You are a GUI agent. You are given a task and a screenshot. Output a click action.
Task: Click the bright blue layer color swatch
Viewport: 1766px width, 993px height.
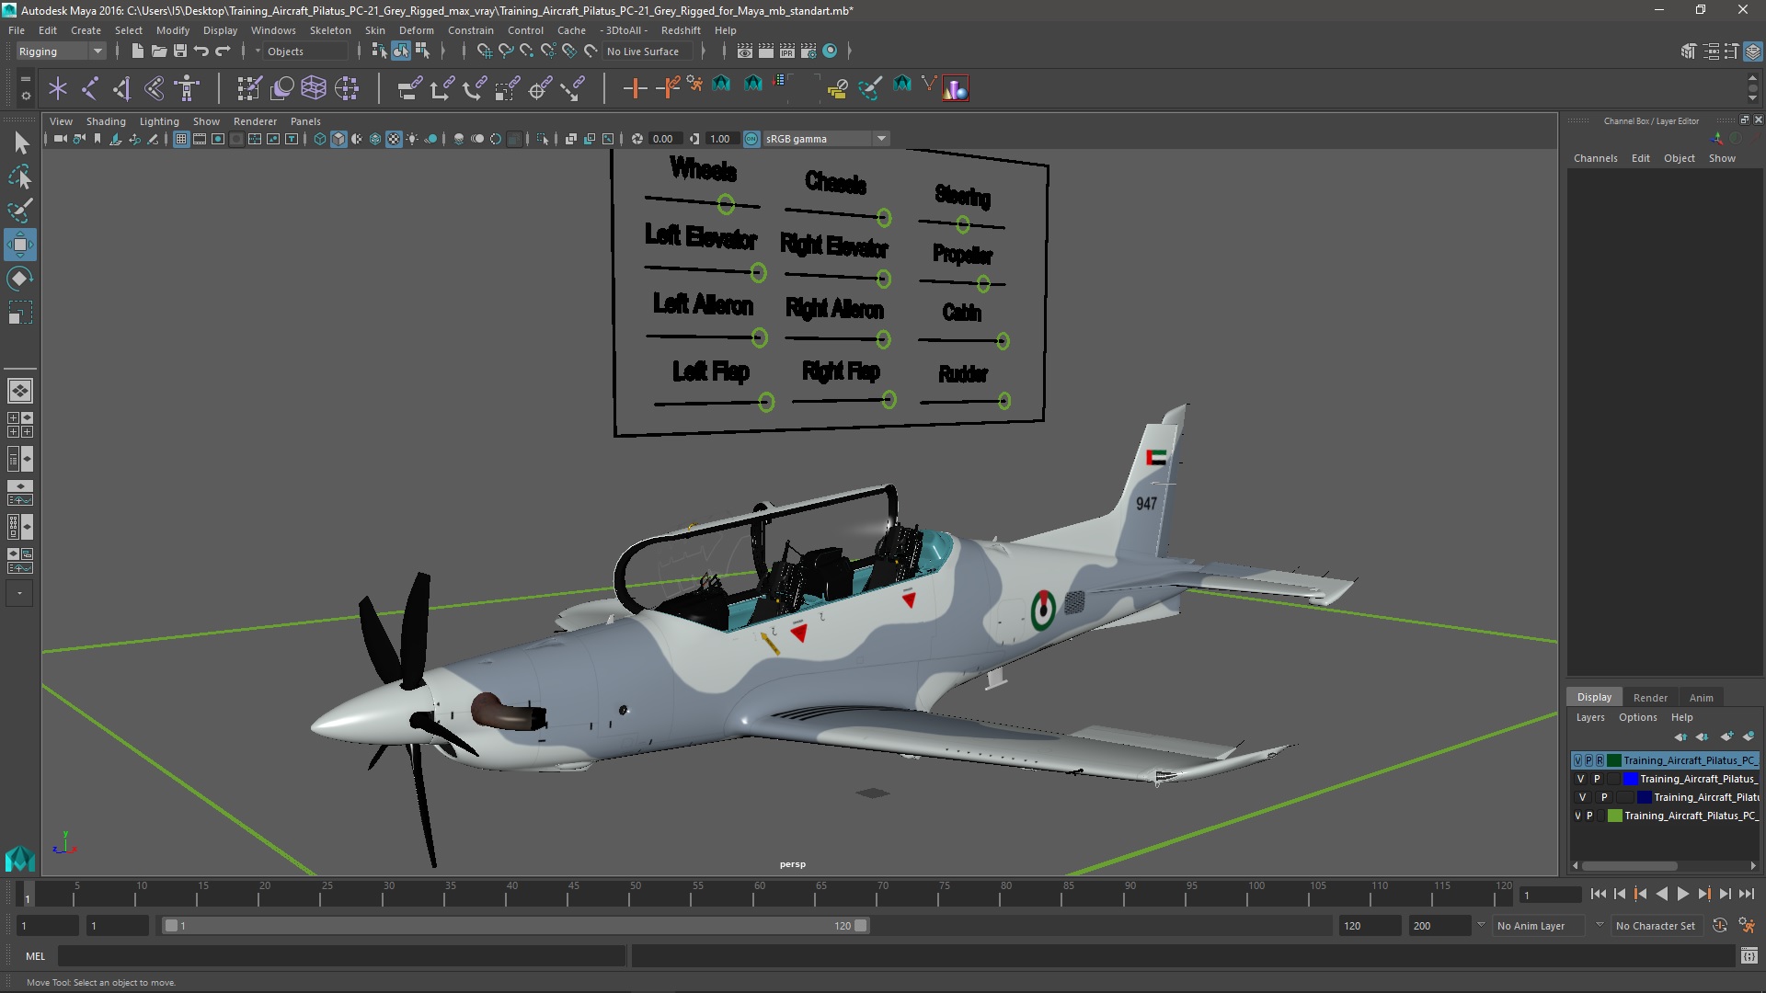[x=1631, y=779]
